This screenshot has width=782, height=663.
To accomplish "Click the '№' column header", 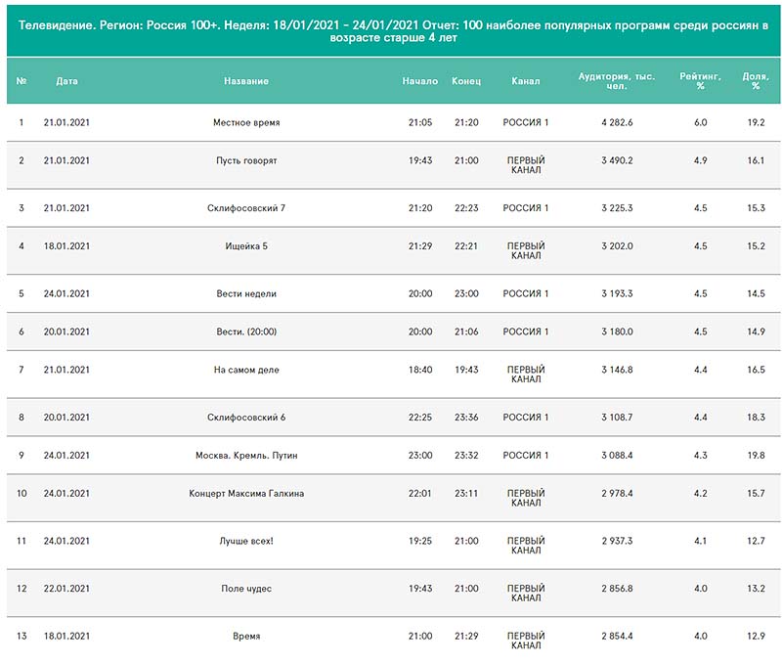I will click(21, 81).
